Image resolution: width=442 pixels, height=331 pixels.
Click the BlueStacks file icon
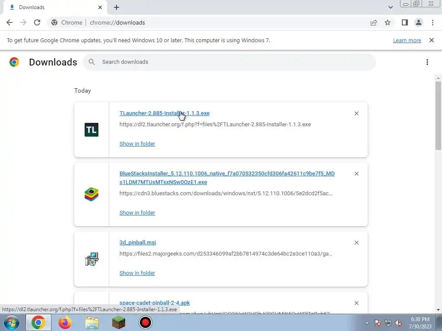click(92, 194)
